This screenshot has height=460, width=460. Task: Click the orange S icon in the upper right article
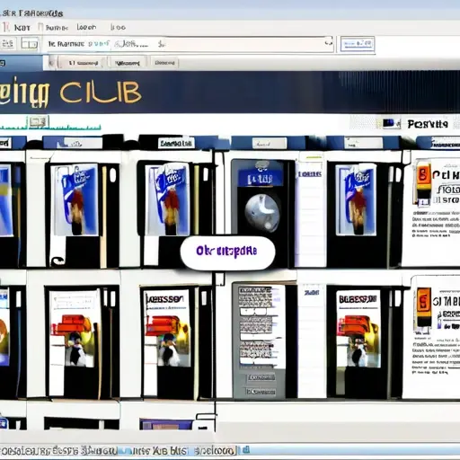pyautogui.click(x=423, y=175)
